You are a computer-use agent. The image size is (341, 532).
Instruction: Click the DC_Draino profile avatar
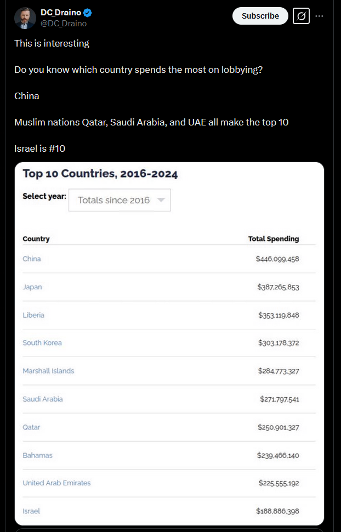point(25,18)
